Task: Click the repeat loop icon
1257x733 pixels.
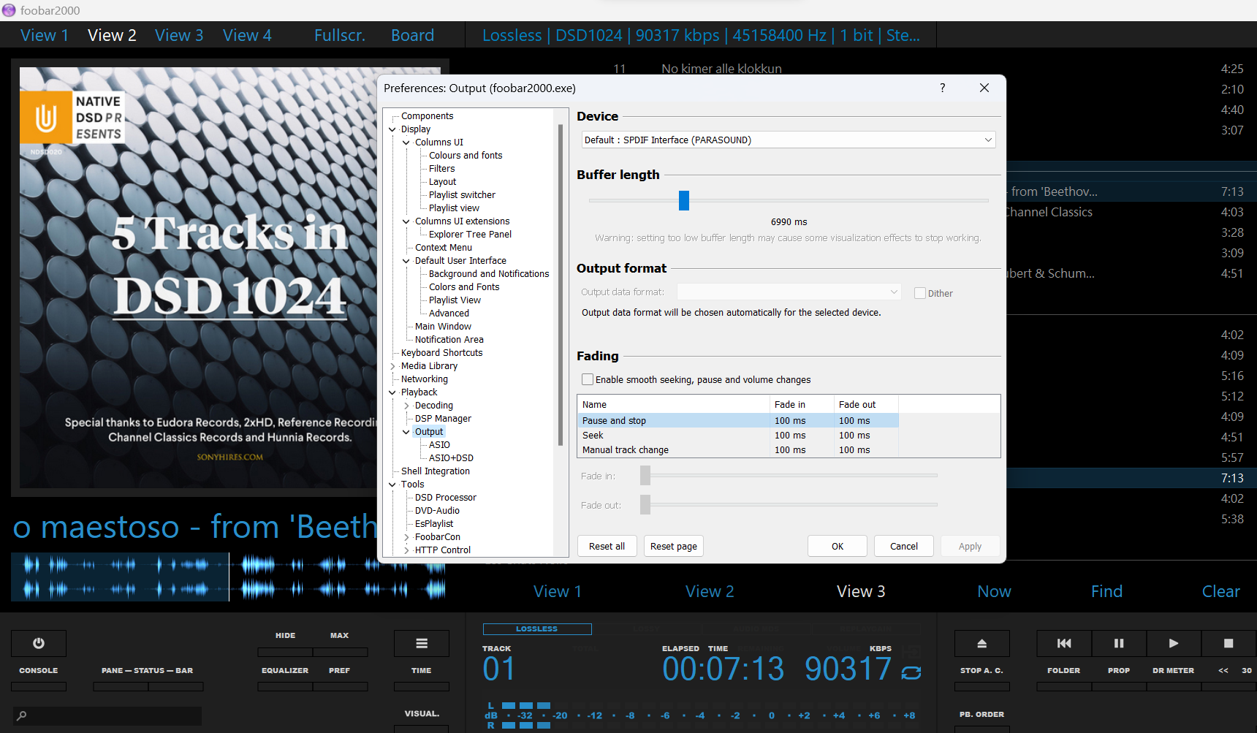Action: tap(911, 672)
